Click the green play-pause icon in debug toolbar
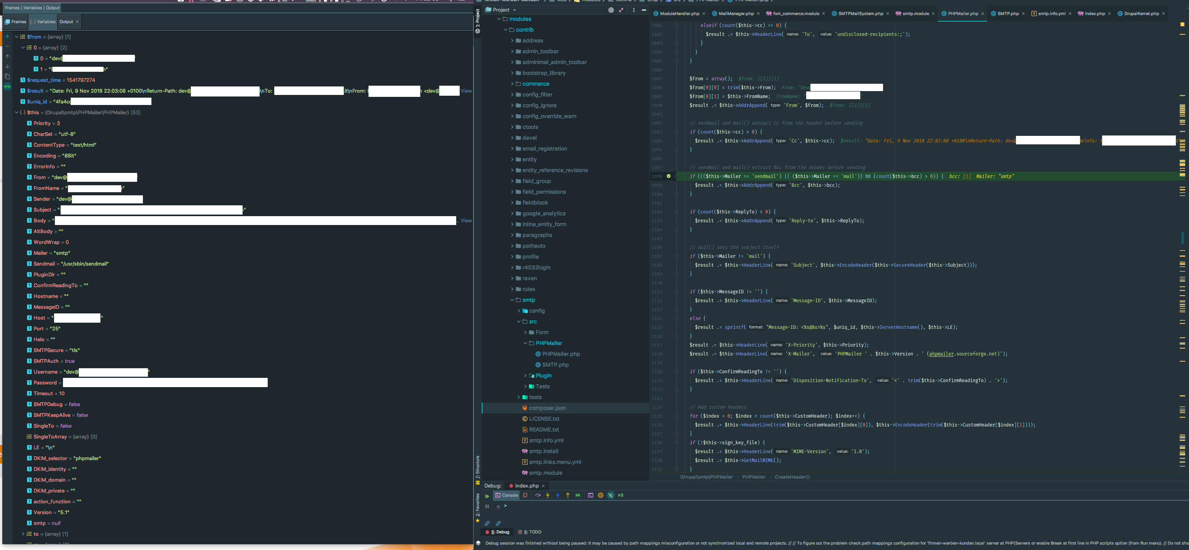The height and width of the screenshot is (550, 1189). pyautogui.click(x=621, y=495)
